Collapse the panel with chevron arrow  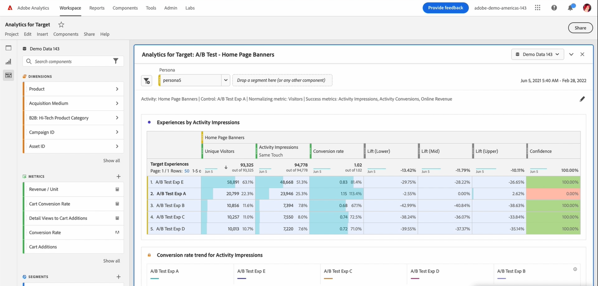tap(571, 54)
